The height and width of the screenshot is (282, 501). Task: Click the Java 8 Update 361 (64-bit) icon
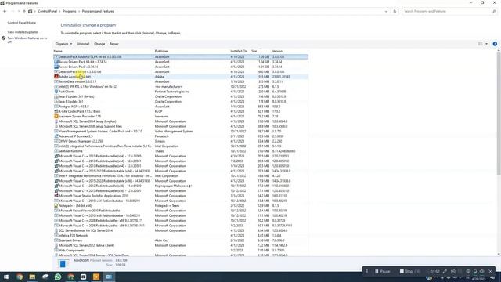(x=56, y=96)
